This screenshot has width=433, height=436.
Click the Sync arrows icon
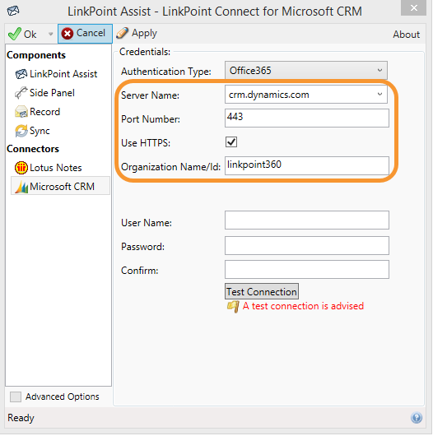(x=21, y=131)
